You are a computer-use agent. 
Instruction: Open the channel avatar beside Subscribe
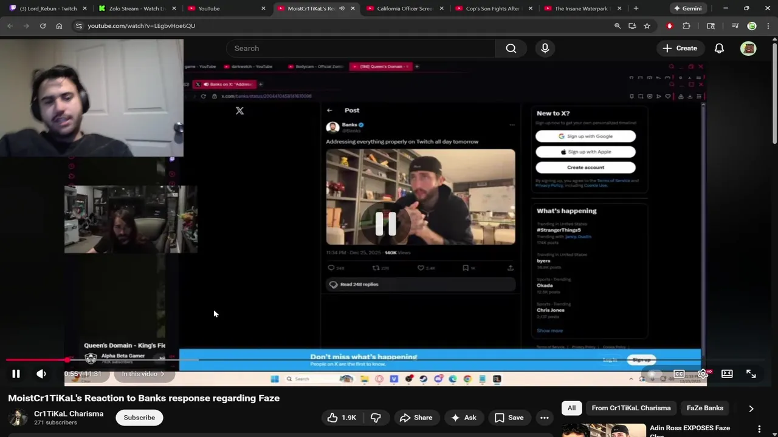[x=18, y=418]
